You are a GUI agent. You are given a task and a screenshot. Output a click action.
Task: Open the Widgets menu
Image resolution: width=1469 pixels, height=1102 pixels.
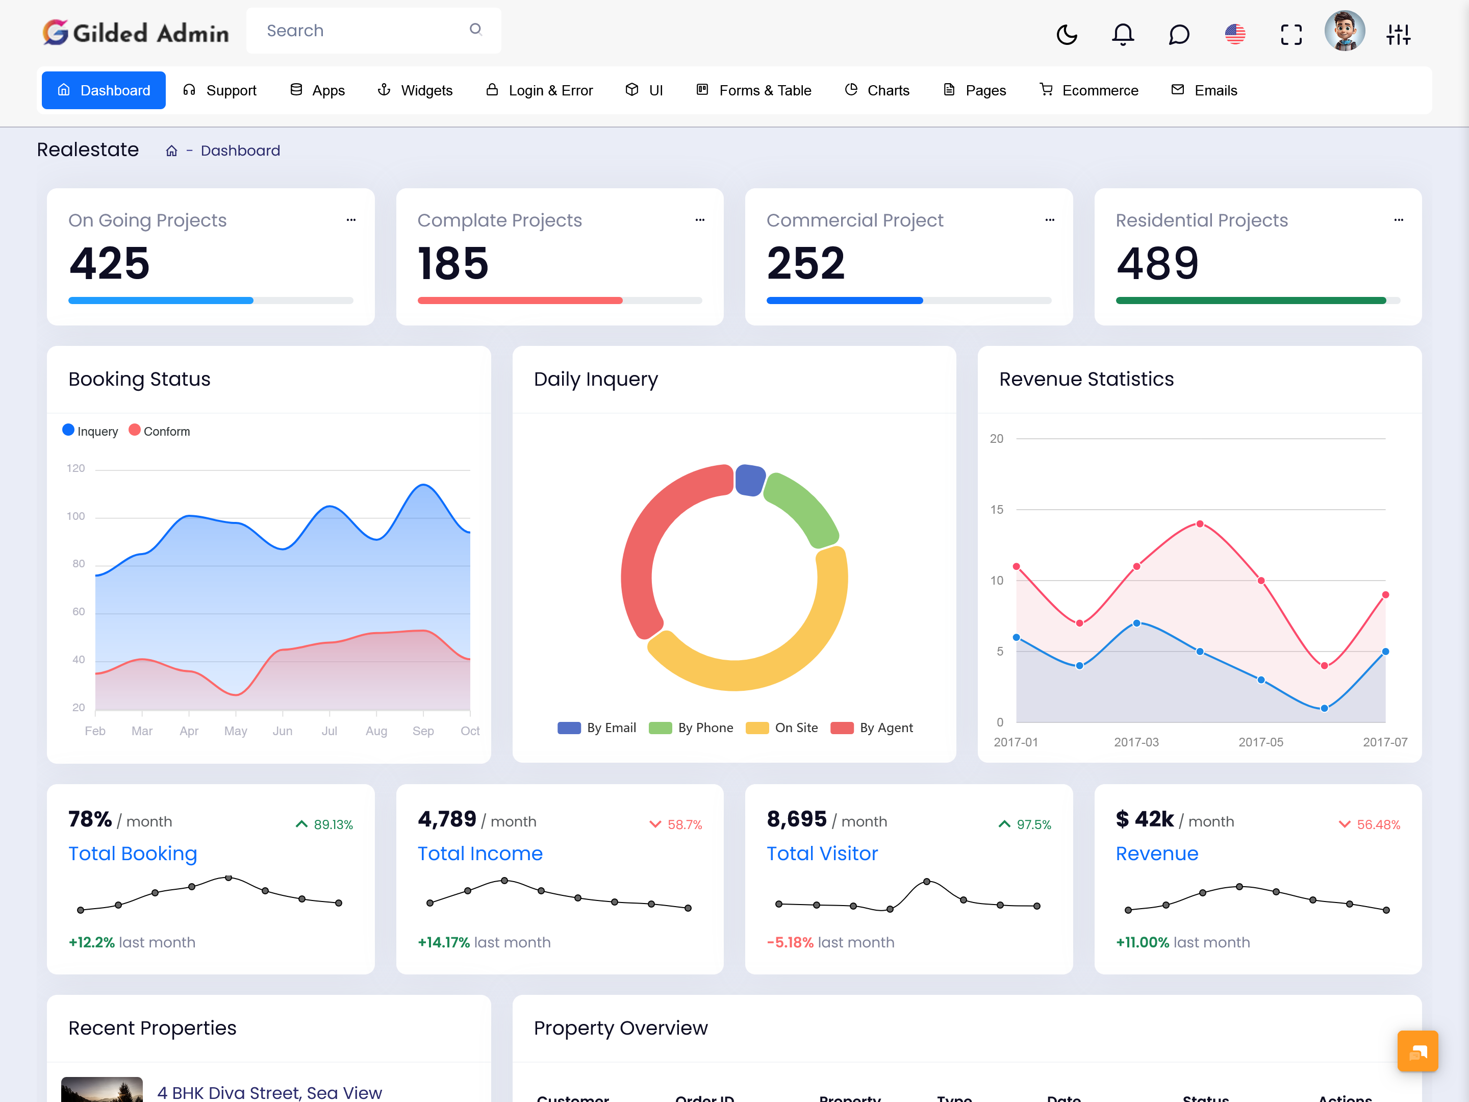coord(415,90)
